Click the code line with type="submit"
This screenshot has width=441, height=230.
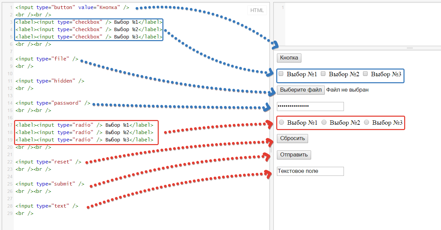50,184
